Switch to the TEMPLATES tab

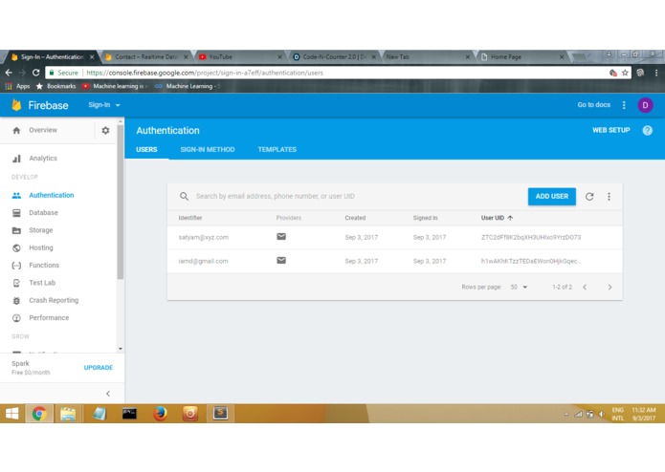click(277, 149)
